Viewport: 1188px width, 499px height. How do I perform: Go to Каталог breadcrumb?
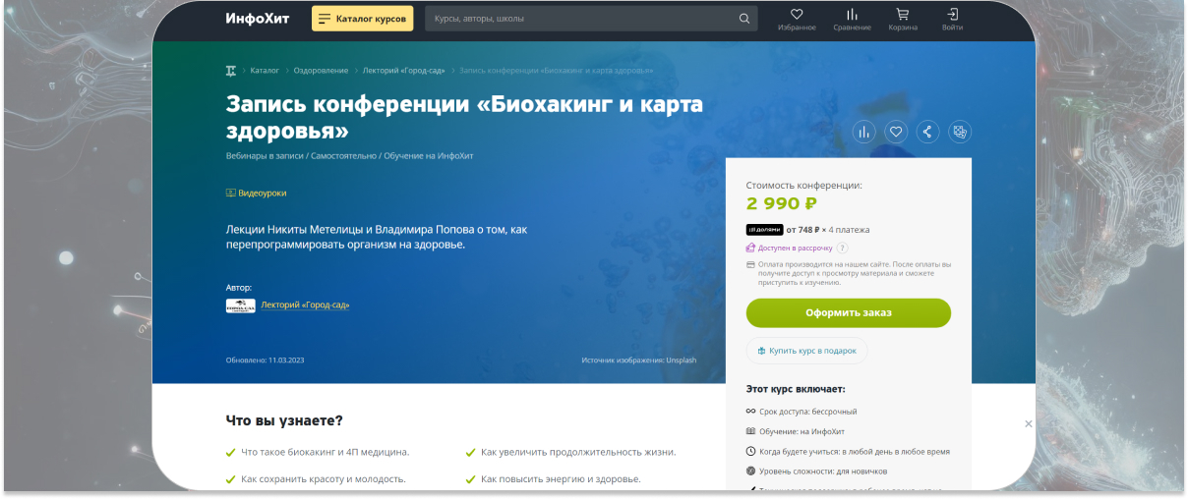click(x=265, y=71)
